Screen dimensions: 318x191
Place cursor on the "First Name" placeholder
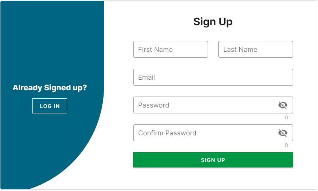pyautogui.click(x=155, y=49)
